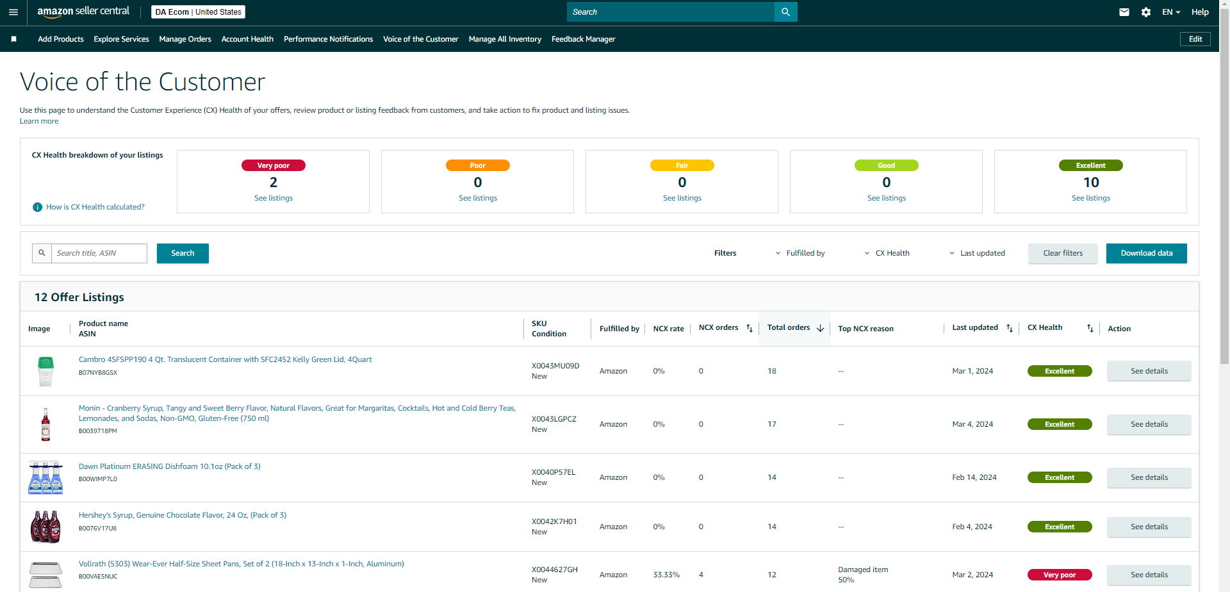Open the hamburger navigation menu
This screenshot has width=1230, height=592.
pyautogui.click(x=13, y=12)
